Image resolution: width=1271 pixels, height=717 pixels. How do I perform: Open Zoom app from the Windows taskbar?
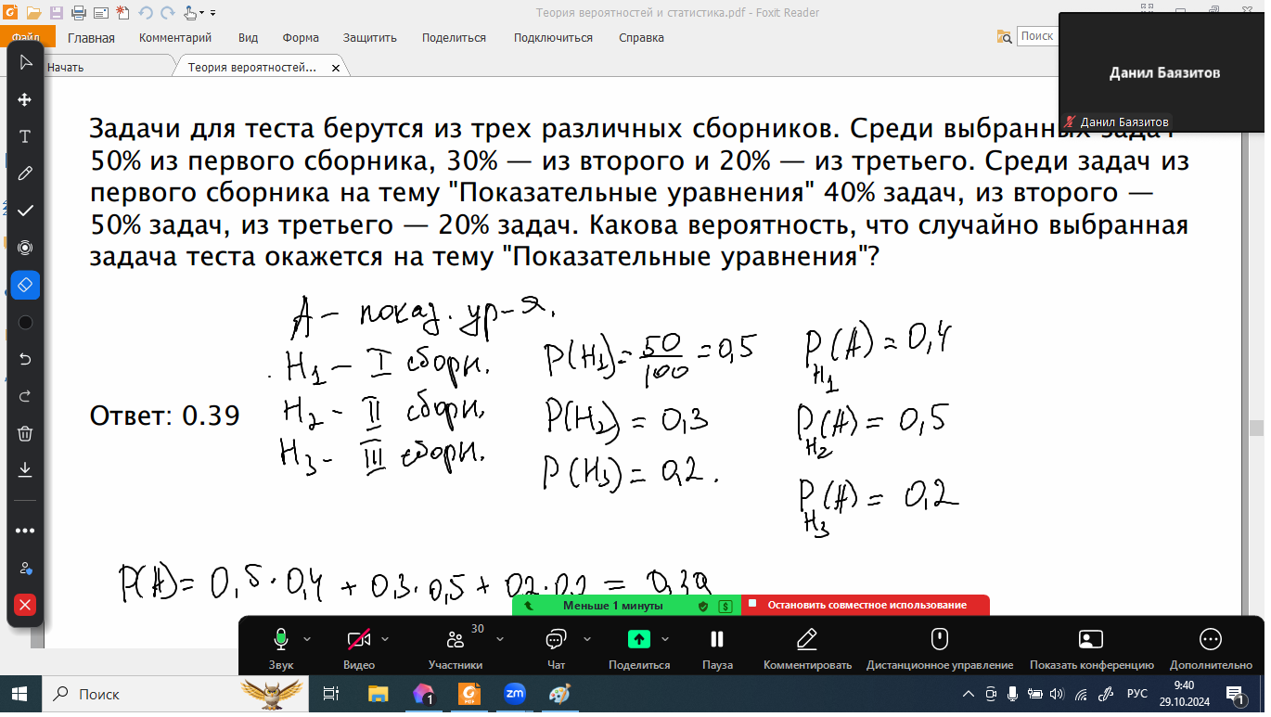click(515, 694)
